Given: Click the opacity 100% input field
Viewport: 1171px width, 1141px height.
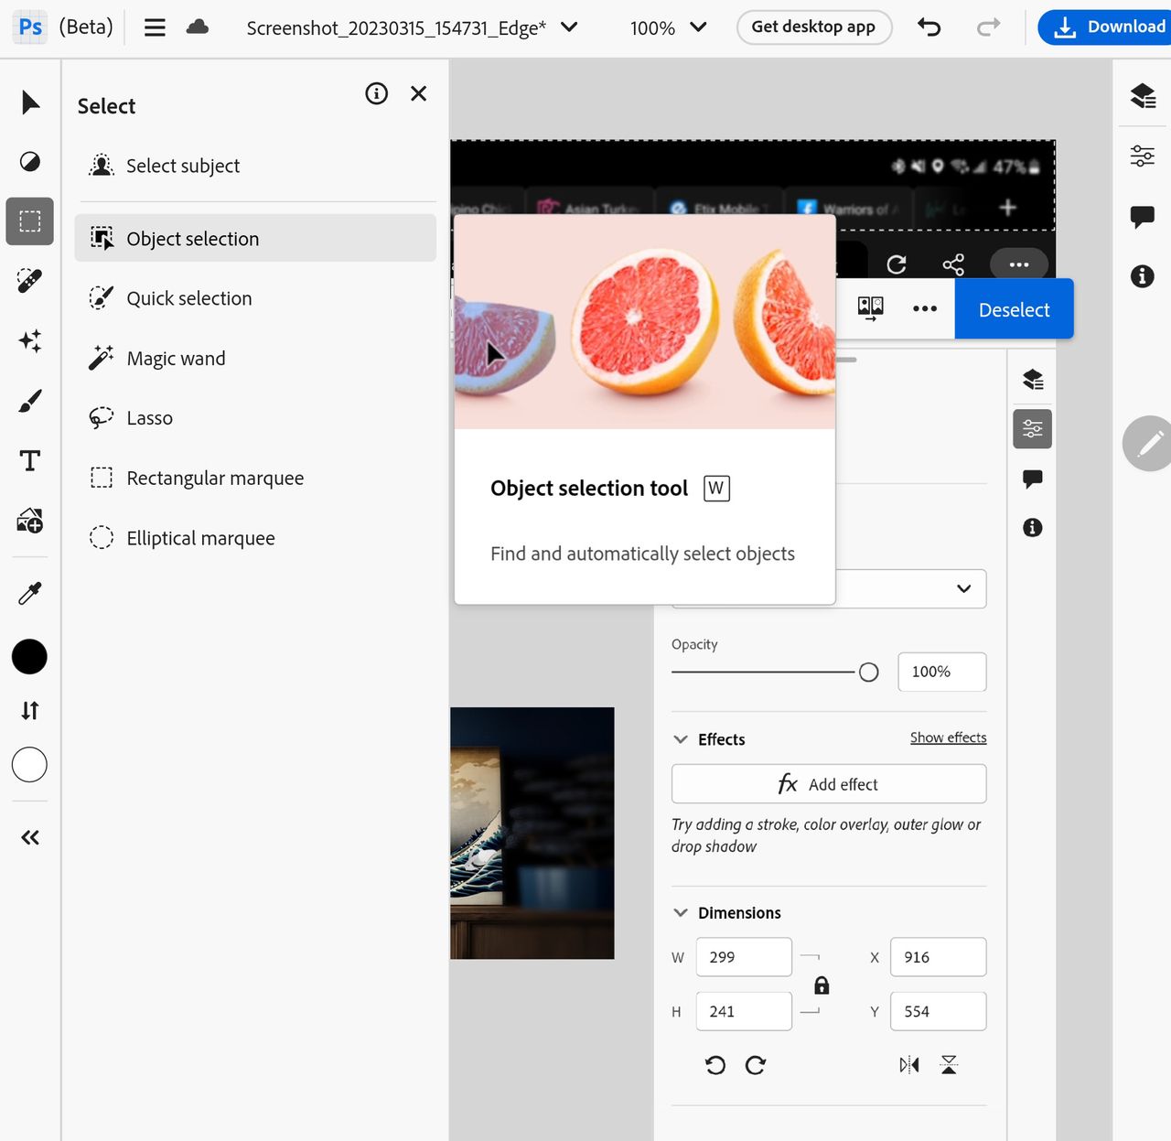Looking at the screenshot, I should point(942,672).
